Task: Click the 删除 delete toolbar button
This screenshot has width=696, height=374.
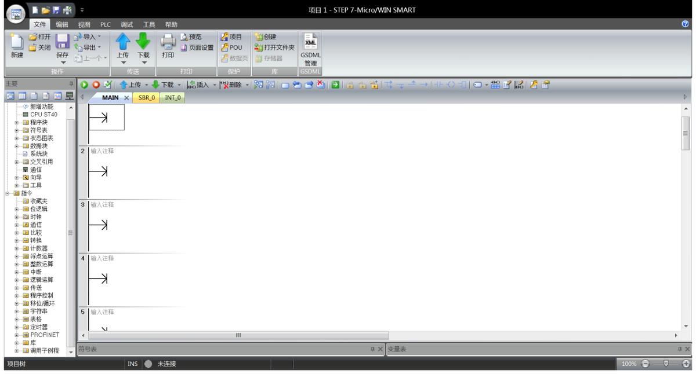Action: 231,85
